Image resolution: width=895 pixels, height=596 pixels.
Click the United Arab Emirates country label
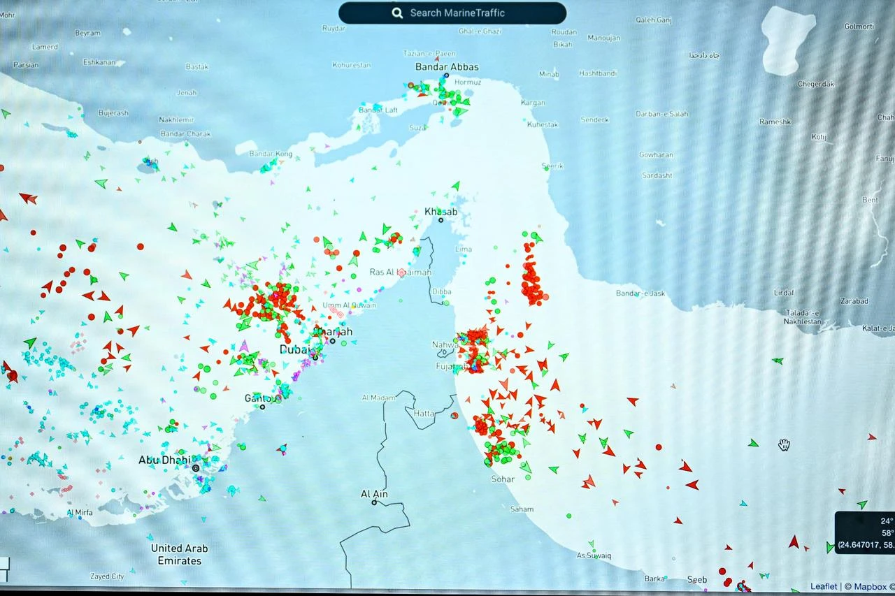(x=180, y=555)
